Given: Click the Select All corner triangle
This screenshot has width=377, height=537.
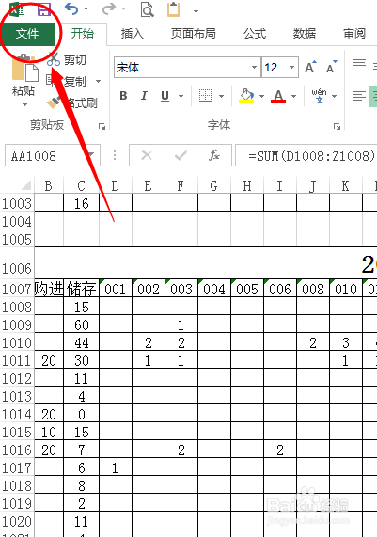Looking at the screenshot, I should 26,185.
